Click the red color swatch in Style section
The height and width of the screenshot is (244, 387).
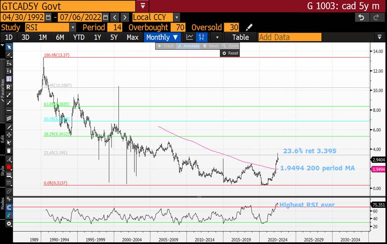(x=9, y=167)
